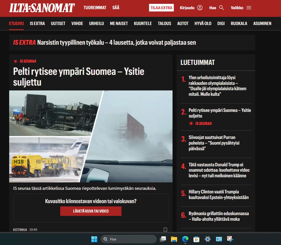This screenshot has width=281, height=245.
Task: Click the Valikko menu label
Action: (237, 8)
